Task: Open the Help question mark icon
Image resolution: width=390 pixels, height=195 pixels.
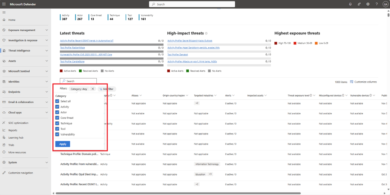Action: [377, 4]
